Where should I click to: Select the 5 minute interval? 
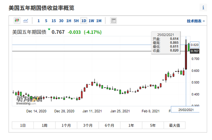coord(46,21)
